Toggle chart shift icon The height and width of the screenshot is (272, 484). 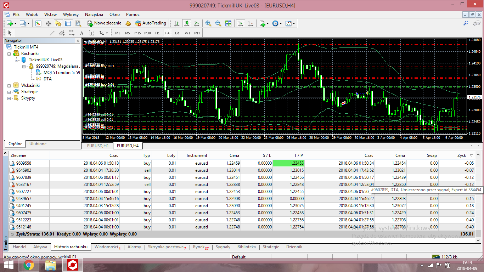tap(251, 23)
